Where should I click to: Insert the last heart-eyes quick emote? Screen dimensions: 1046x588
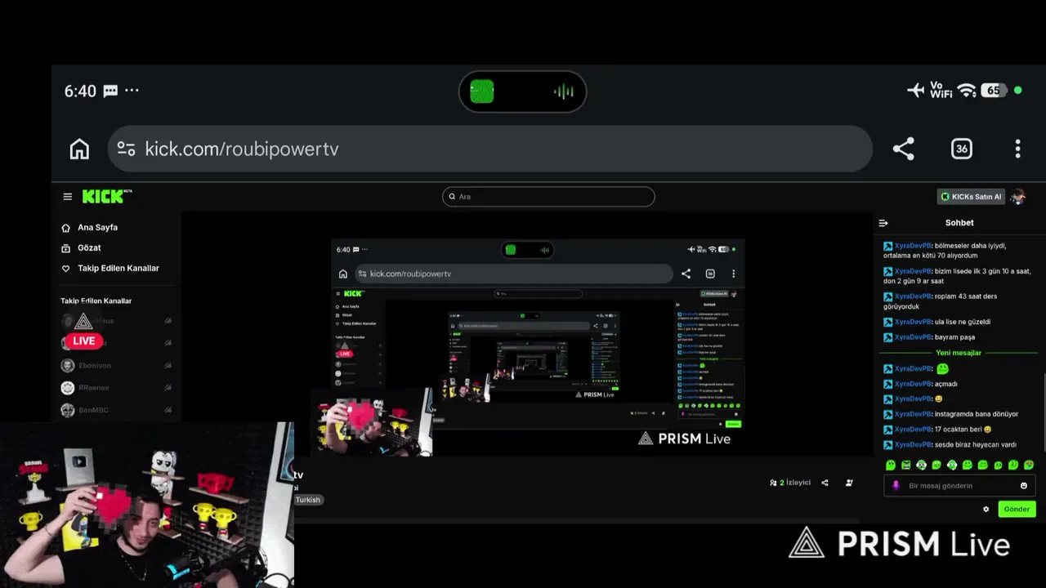1029,465
